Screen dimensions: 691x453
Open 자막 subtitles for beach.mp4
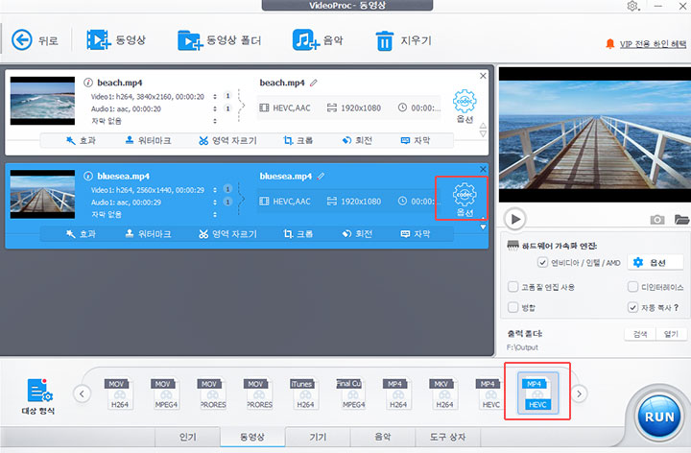[416, 140]
